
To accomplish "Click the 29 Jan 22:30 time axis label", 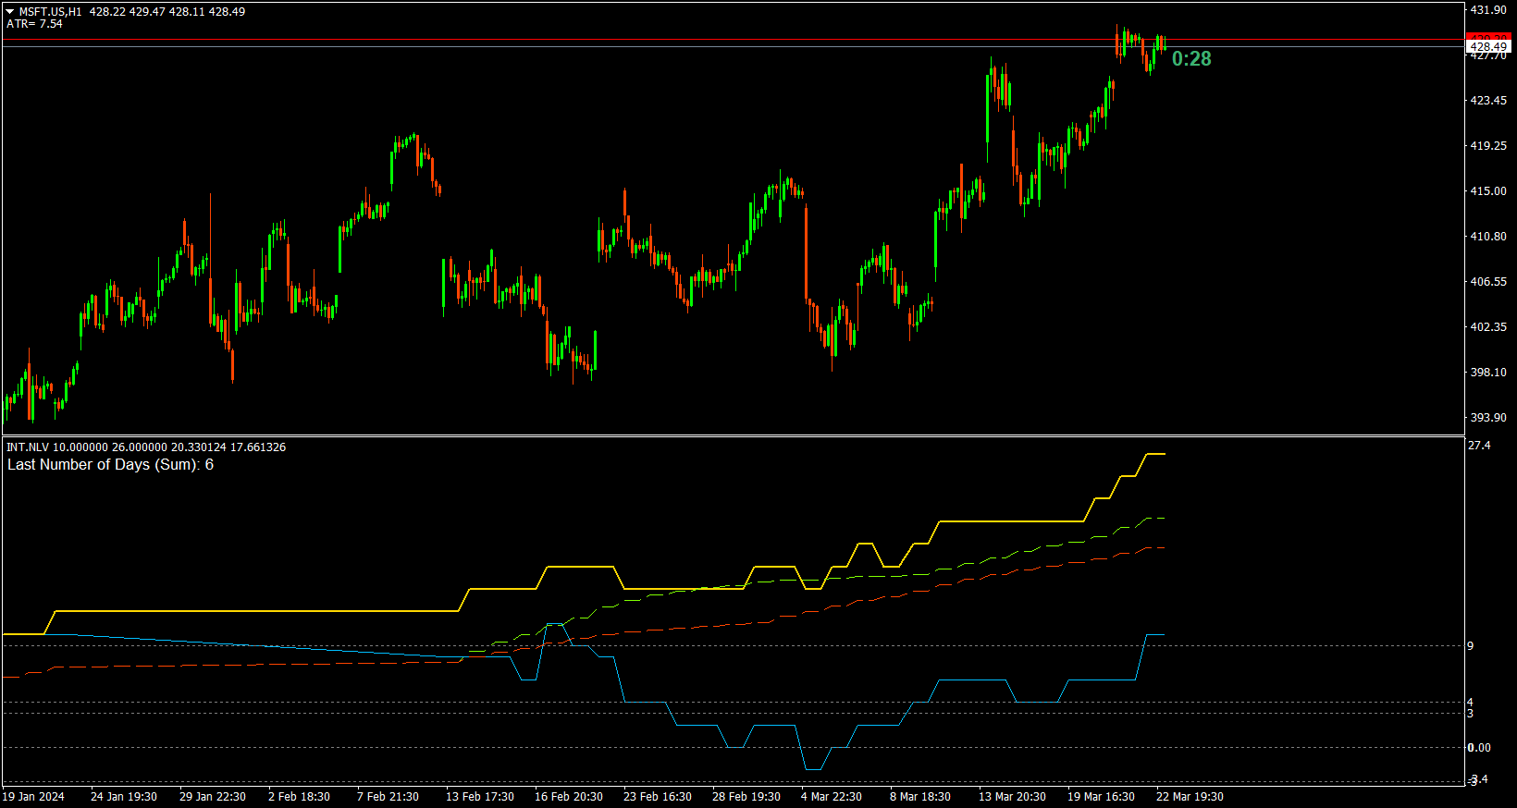I will 213,797.
